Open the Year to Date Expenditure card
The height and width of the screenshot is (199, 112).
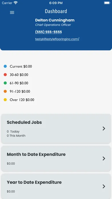coord(56,186)
